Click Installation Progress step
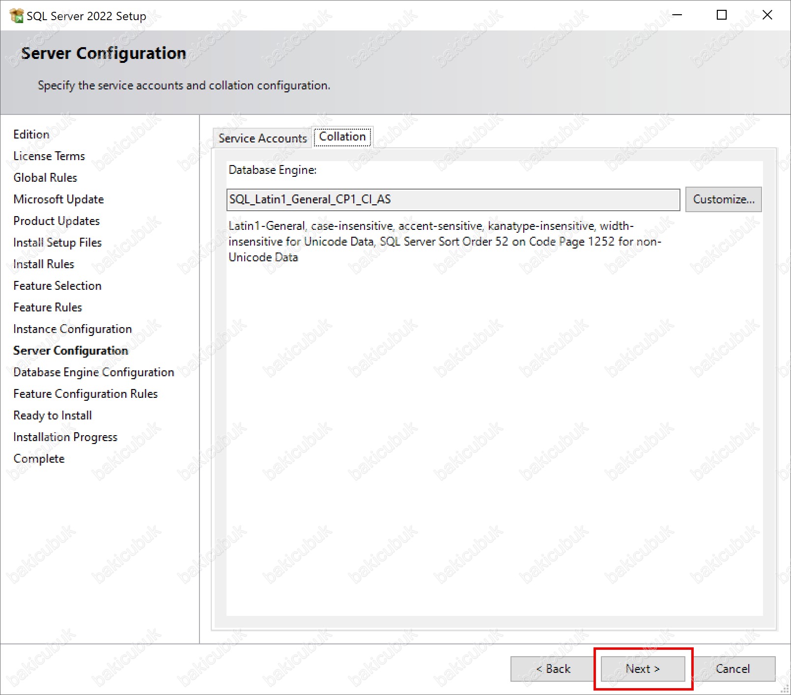The image size is (791, 695). pyautogui.click(x=65, y=437)
